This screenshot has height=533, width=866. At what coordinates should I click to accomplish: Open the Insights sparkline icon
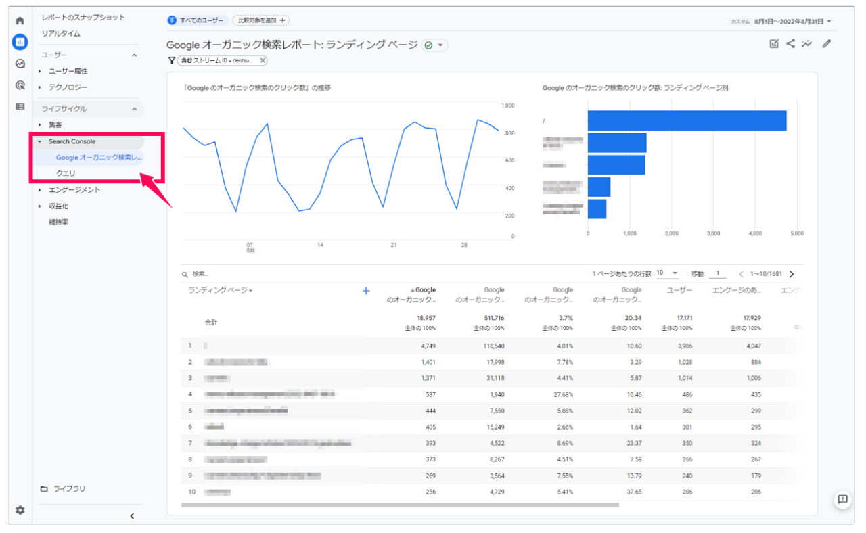806,44
